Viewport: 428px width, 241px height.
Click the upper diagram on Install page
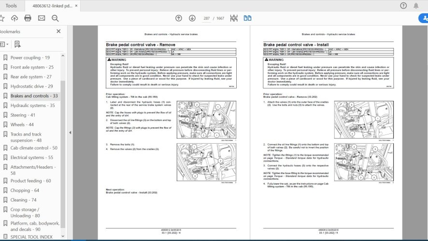coord(364,120)
